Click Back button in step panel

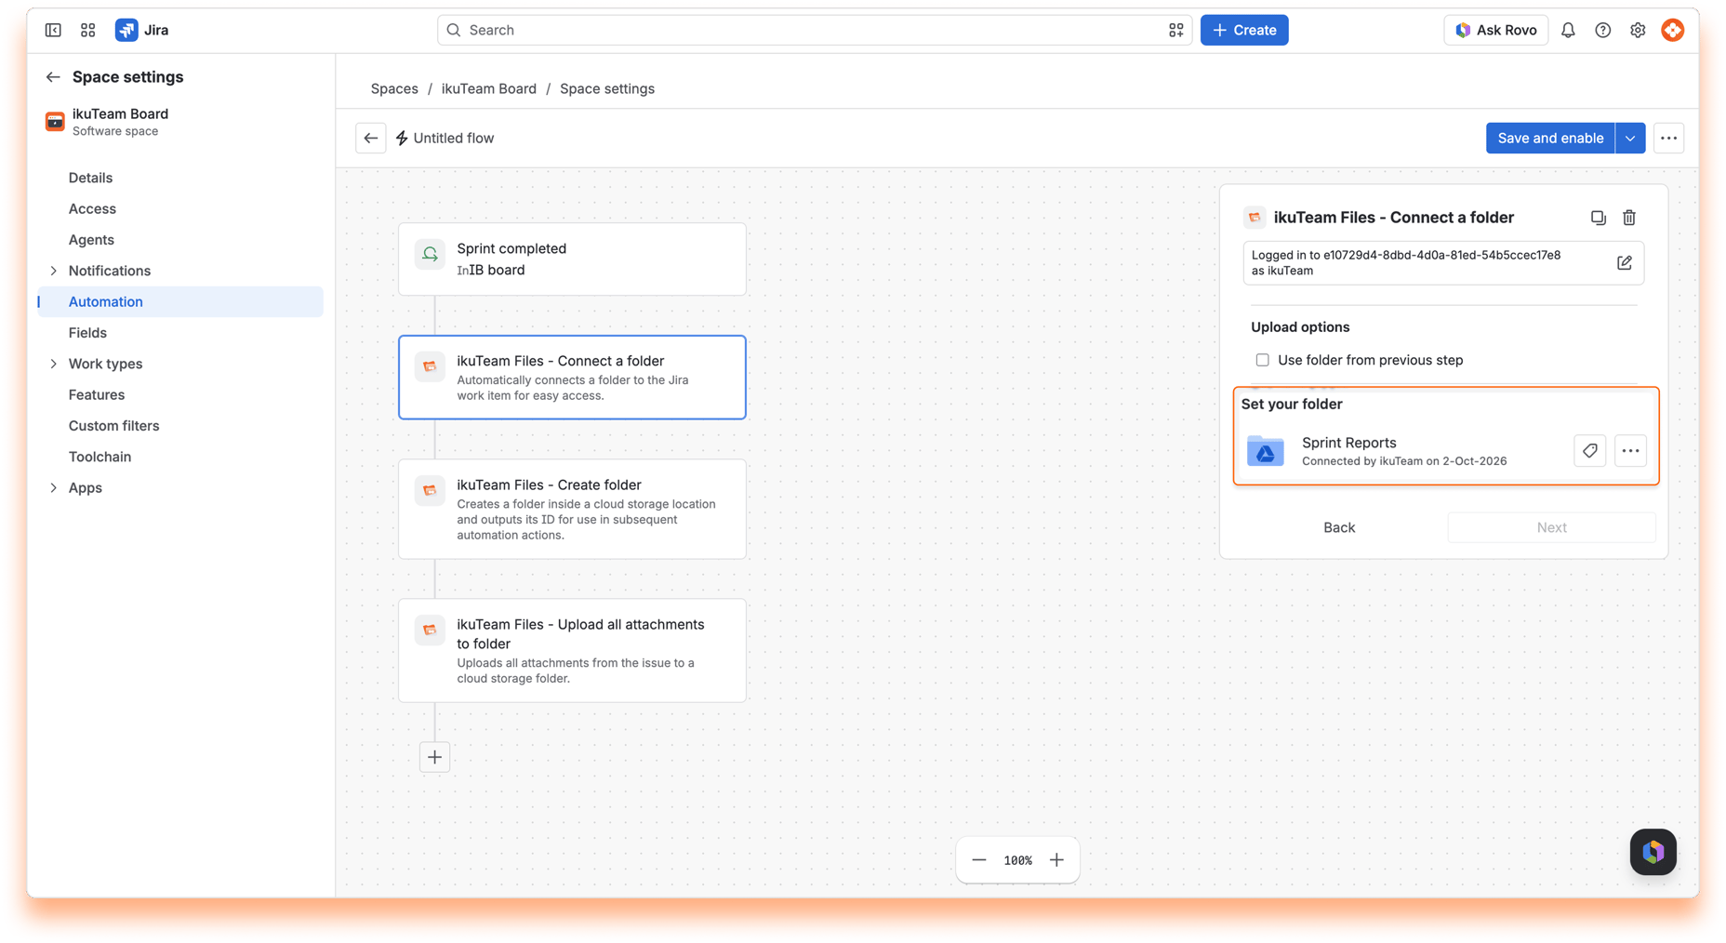coord(1339,527)
